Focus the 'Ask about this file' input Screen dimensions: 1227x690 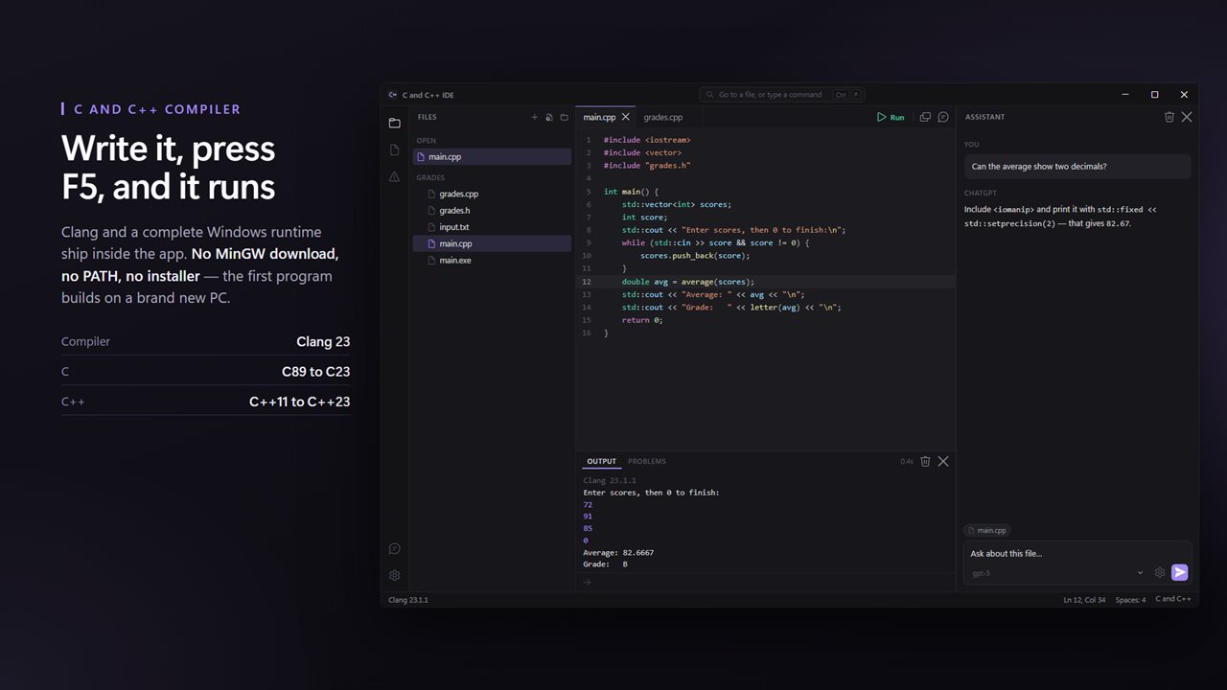click(1077, 553)
